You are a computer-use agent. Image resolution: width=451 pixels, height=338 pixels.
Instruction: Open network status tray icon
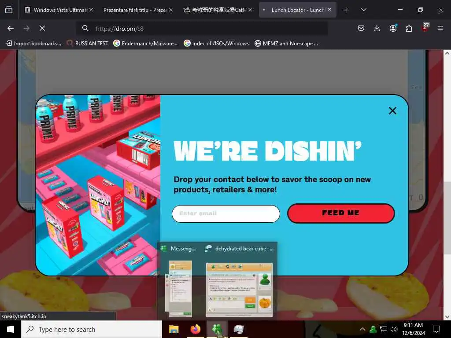384,329
